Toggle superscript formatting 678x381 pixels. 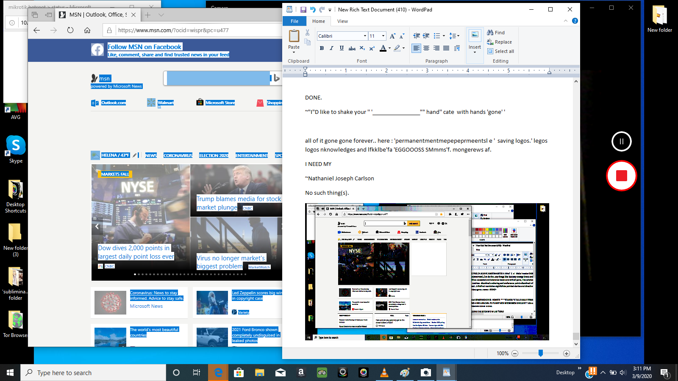tap(372, 48)
